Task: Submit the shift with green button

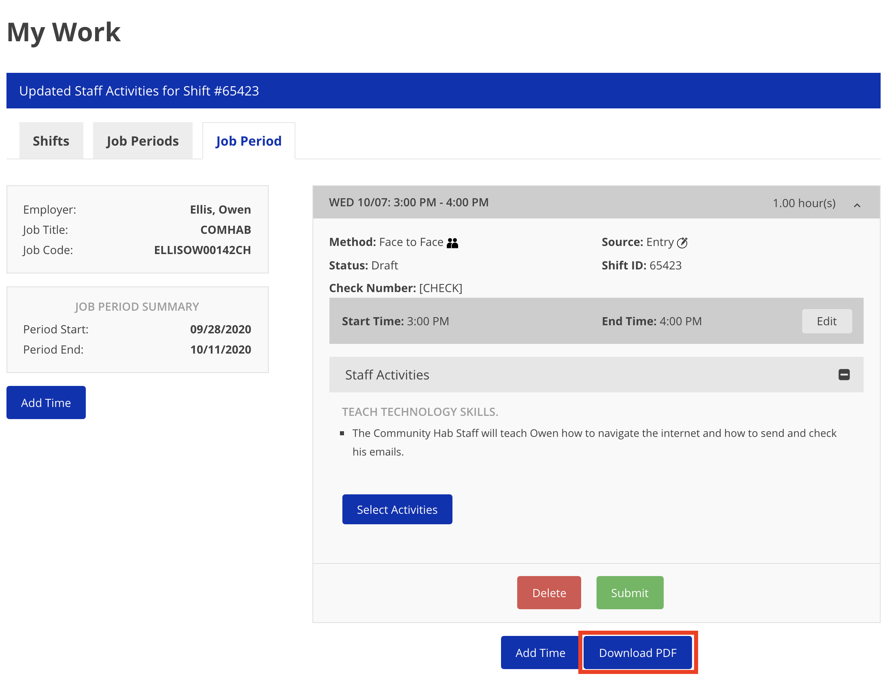Action: click(x=629, y=593)
